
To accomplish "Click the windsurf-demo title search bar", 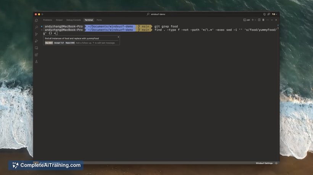I will [156, 14].
